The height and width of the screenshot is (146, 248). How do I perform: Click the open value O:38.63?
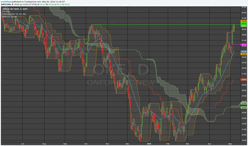tap(42, 5)
